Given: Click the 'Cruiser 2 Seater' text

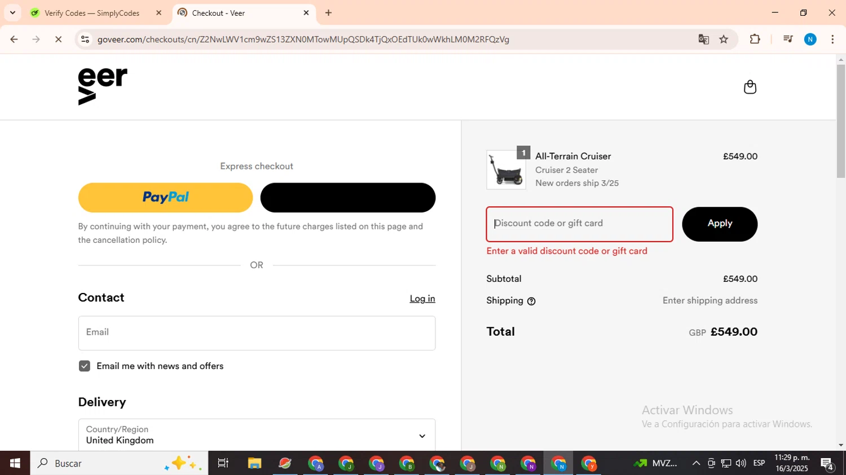Looking at the screenshot, I should [x=566, y=170].
